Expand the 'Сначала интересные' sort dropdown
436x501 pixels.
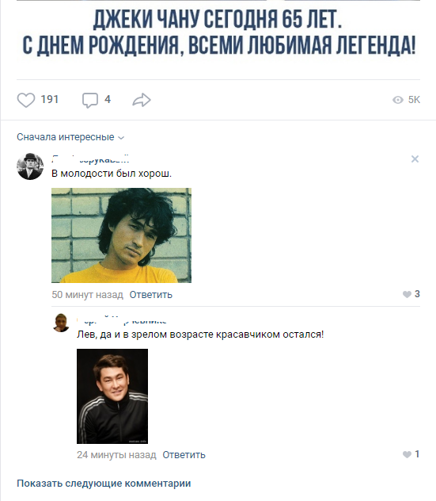point(70,137)
